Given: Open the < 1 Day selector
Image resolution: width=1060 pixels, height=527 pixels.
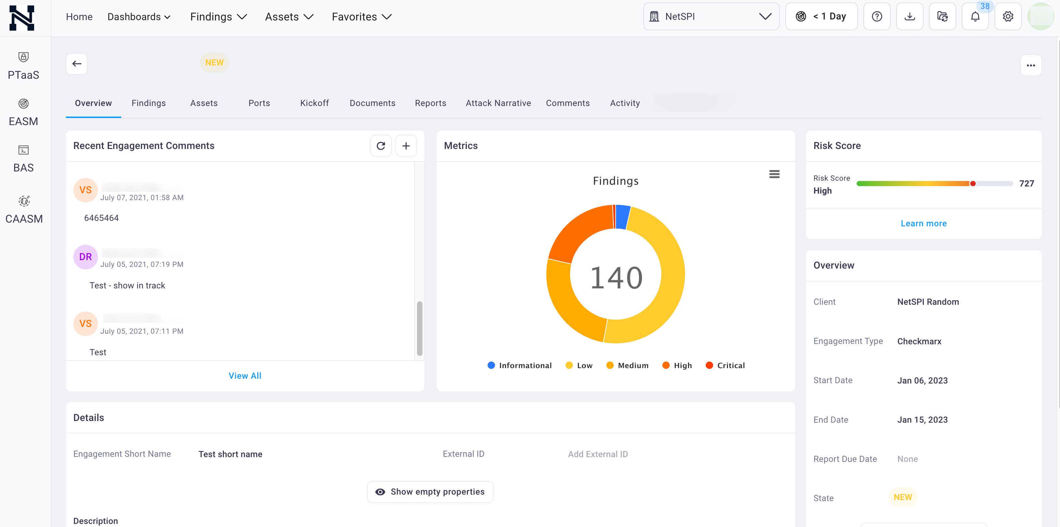Looking at the screenshot, I should point(821,16).
